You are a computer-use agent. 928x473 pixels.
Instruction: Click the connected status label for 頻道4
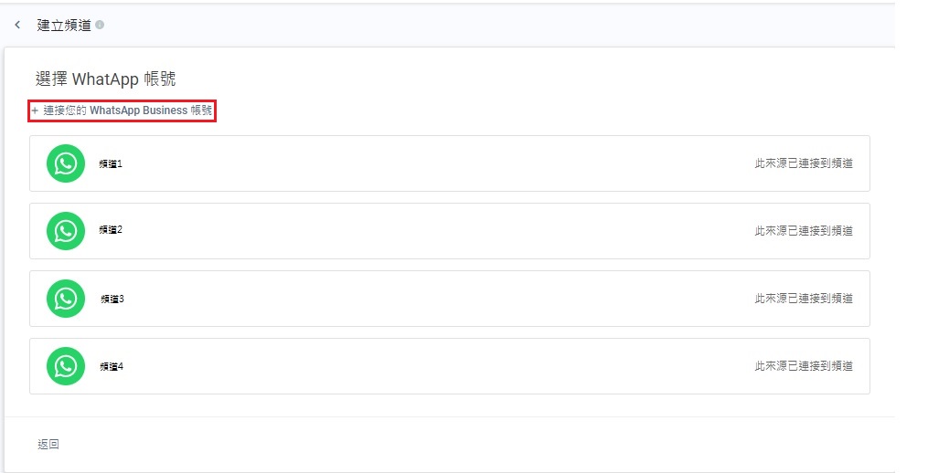[804, 366]
